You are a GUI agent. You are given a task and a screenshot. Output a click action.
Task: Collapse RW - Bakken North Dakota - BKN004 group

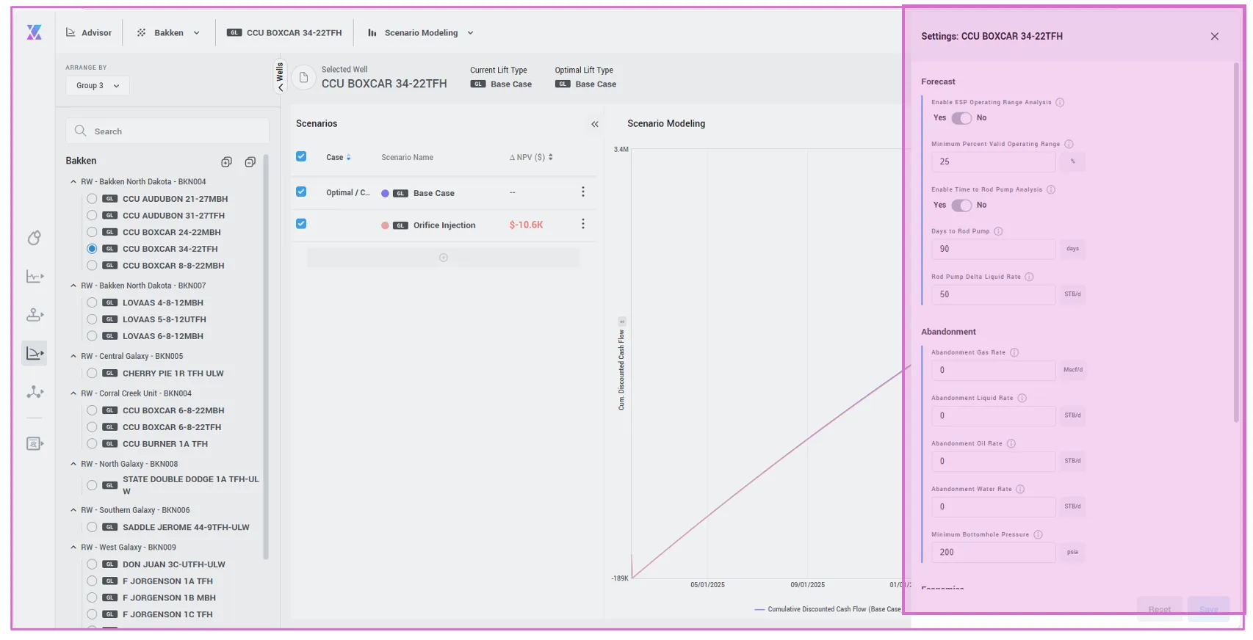[x=73, y=182]
